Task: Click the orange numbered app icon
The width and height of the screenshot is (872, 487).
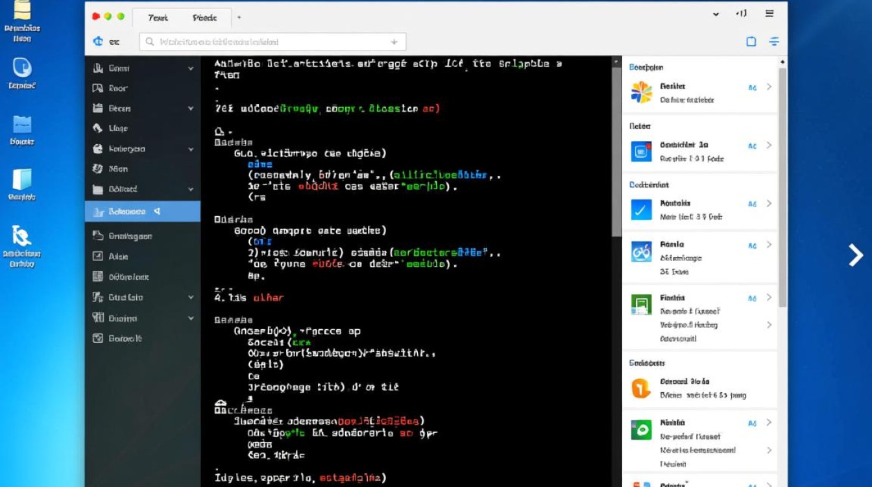Action: coord(641,388)
